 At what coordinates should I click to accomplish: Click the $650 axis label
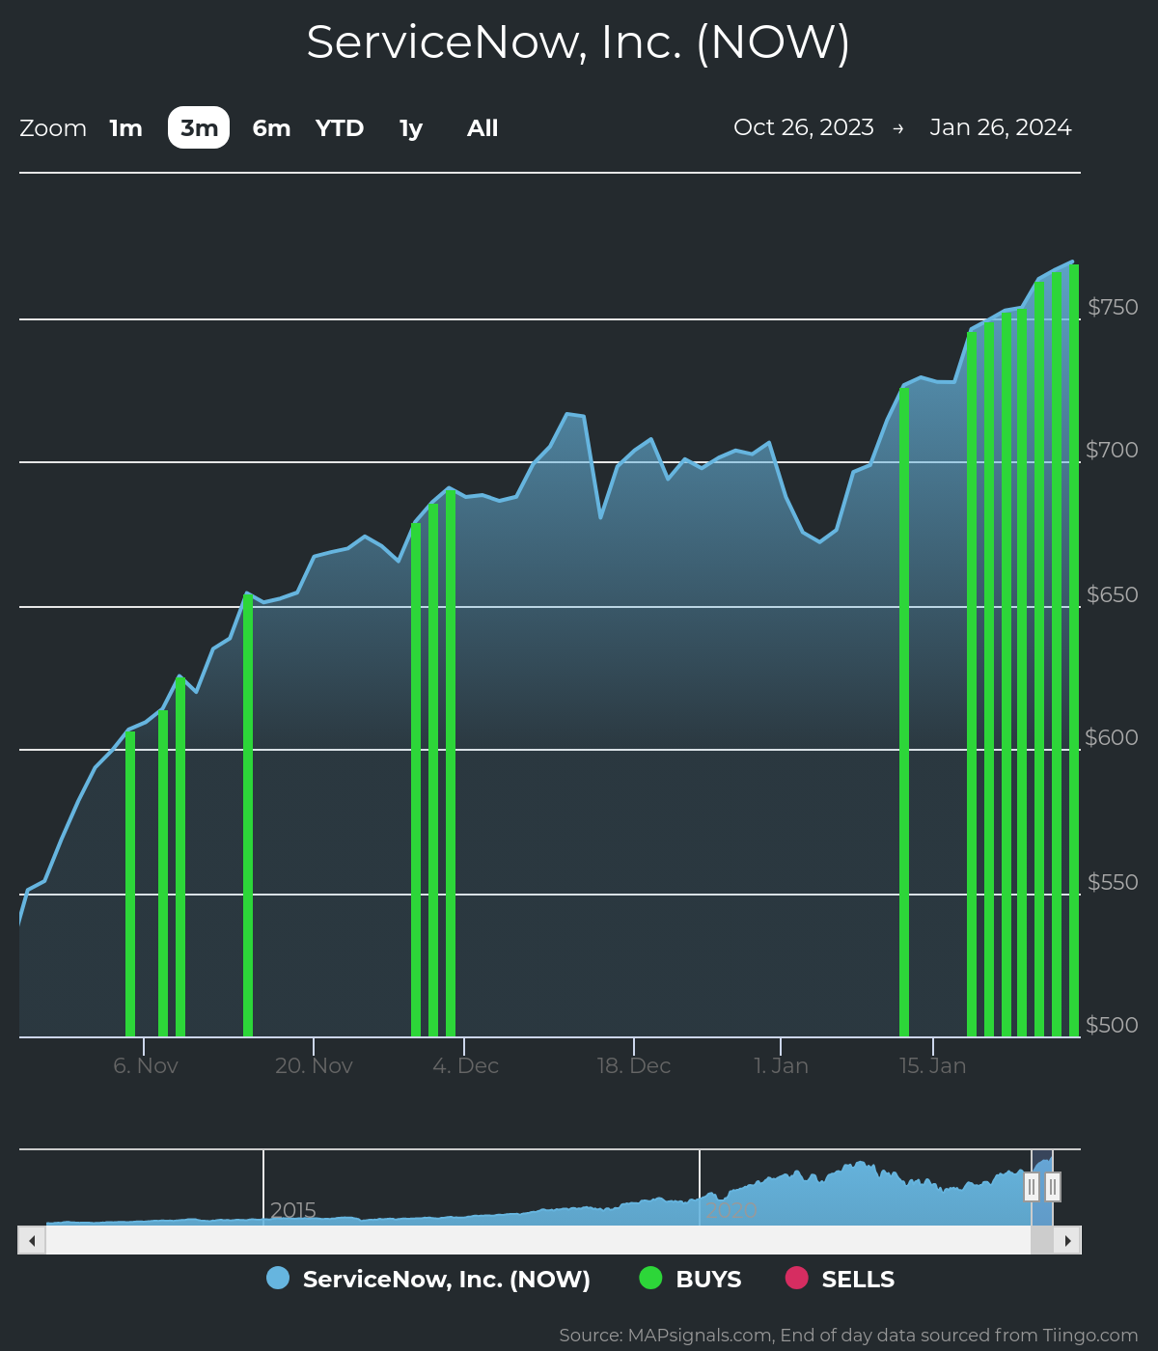(x=1113, y=594)
